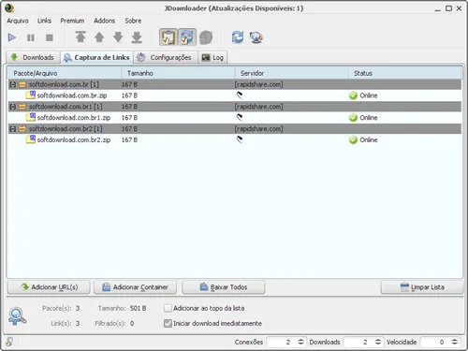468x351 pixels.
Task: Sort by Pacote/Arquivo column header
Action: [x=65, y=73]
